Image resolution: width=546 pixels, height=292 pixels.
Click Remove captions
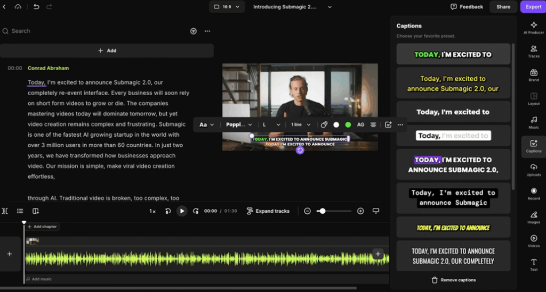click(453, 280)
